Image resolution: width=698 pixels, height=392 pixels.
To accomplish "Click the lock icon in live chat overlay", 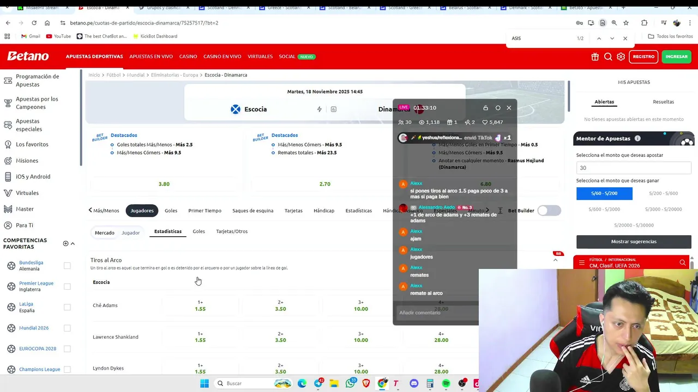I will [x=486, y=108].
